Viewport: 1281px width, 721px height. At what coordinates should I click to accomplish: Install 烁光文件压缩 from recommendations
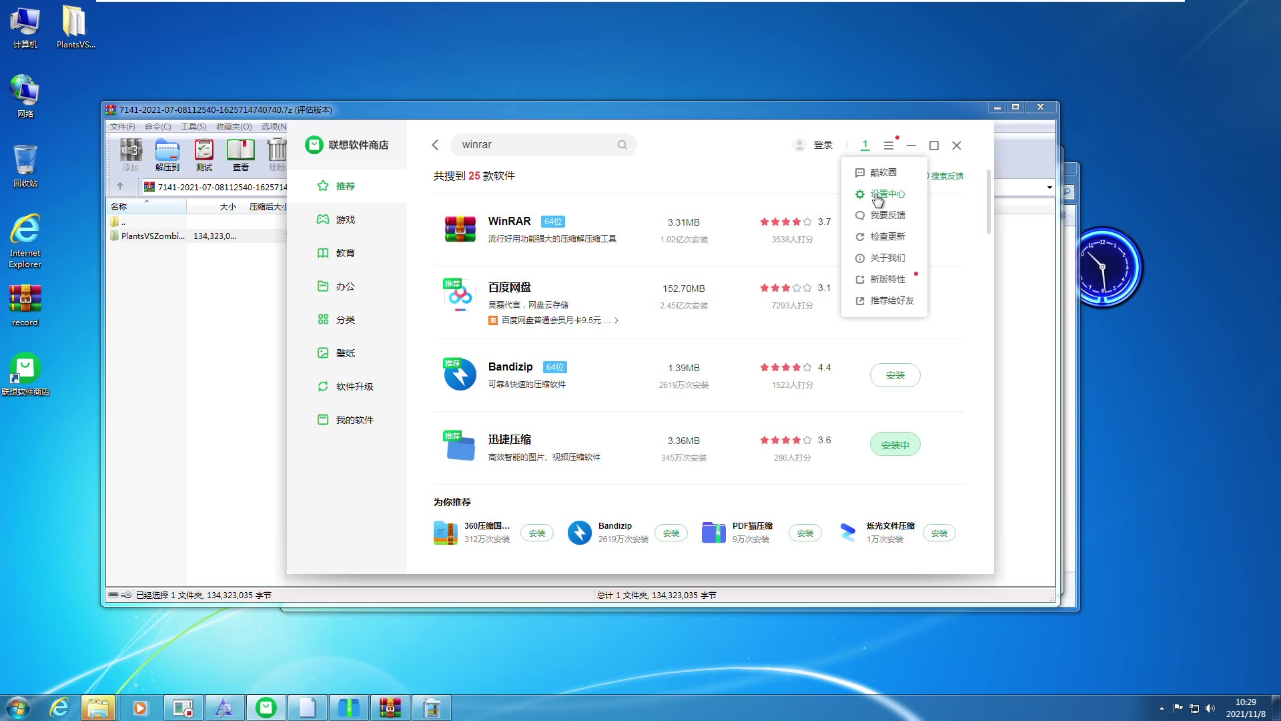click(939, 533)
